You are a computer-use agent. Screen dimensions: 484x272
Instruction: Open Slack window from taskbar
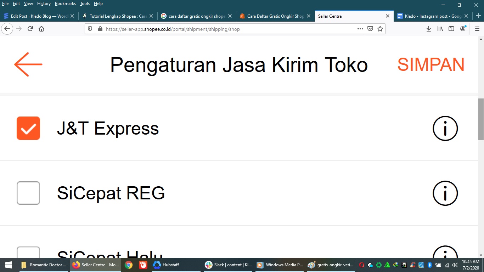(229, 265)
